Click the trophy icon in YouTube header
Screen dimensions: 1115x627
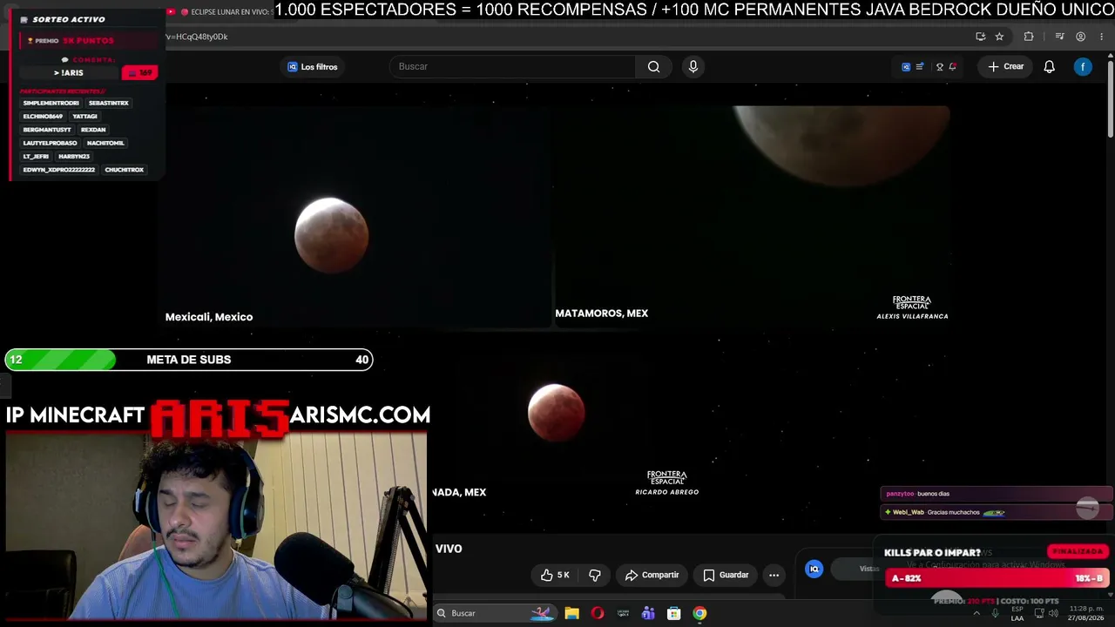(x=939, y=67)
